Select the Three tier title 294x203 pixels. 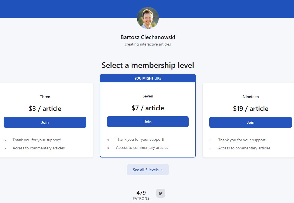tap(45, 97)
